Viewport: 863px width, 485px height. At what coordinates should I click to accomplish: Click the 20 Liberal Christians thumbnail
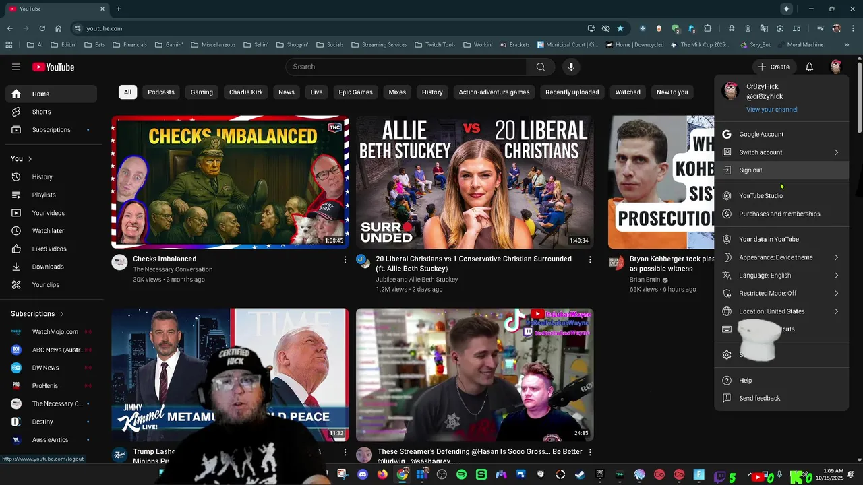pyautogui.click(x=475, y=182)
